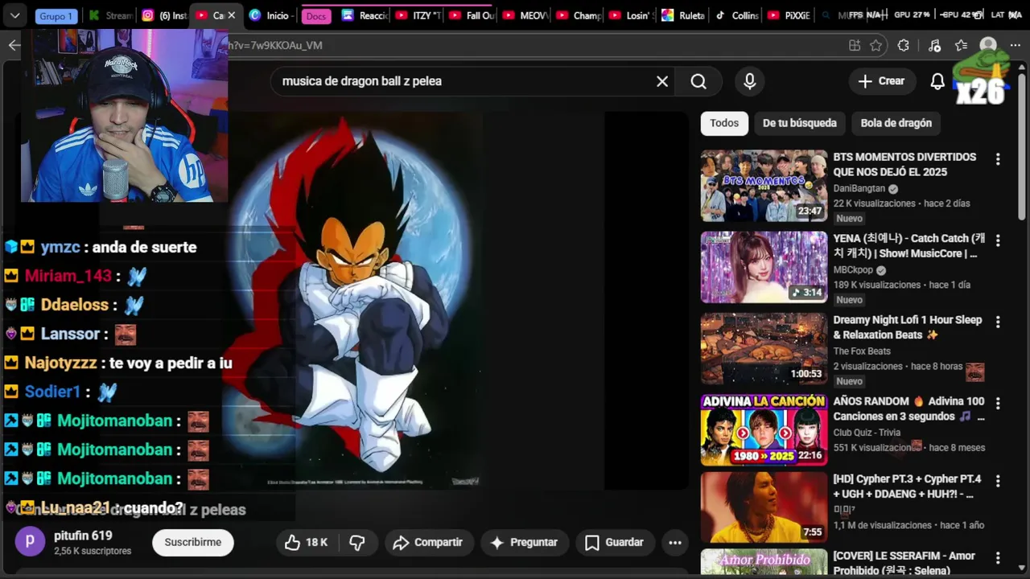Dislike the video

tap(358, 543)
